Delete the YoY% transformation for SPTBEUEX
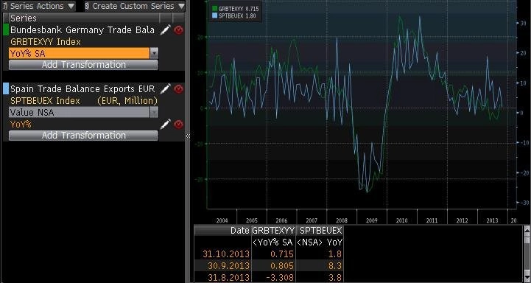531x283 pixels. pos(178,125)
